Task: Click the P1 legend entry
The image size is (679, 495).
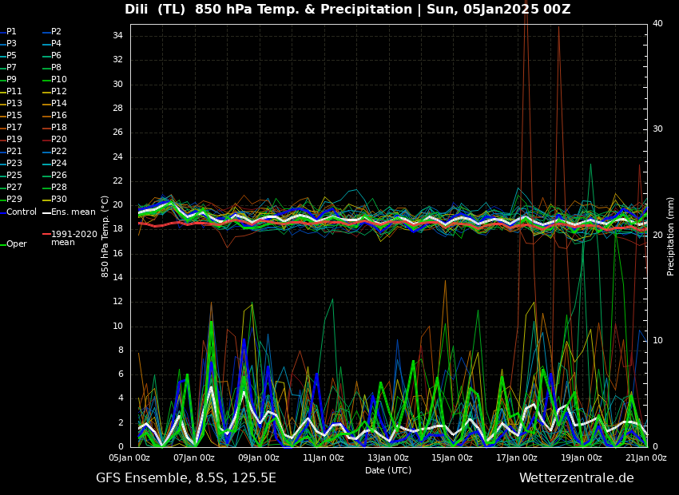Action: 11,32
